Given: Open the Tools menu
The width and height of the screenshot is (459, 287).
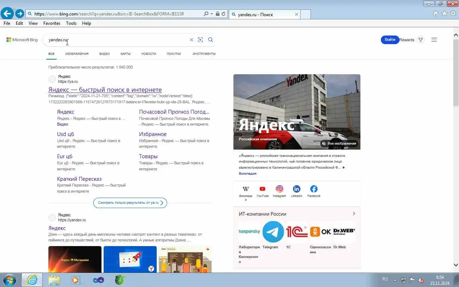Looking at the screenshot, I should [x=71, y=23].
